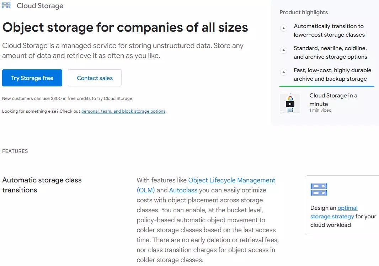Viewport: 379px width, 266px height.
Task: Click the Contact sales button
Action: tap(95, 78)
